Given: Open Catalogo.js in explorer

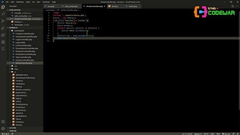Looking at the screenshot, I should pos(20,84).
